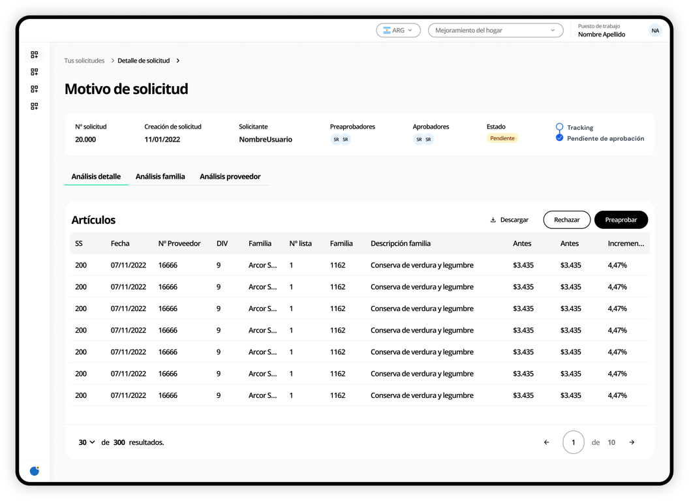Click the Pendiente status badge
This screenshot has height=501, width=689.
pos(502,138)
